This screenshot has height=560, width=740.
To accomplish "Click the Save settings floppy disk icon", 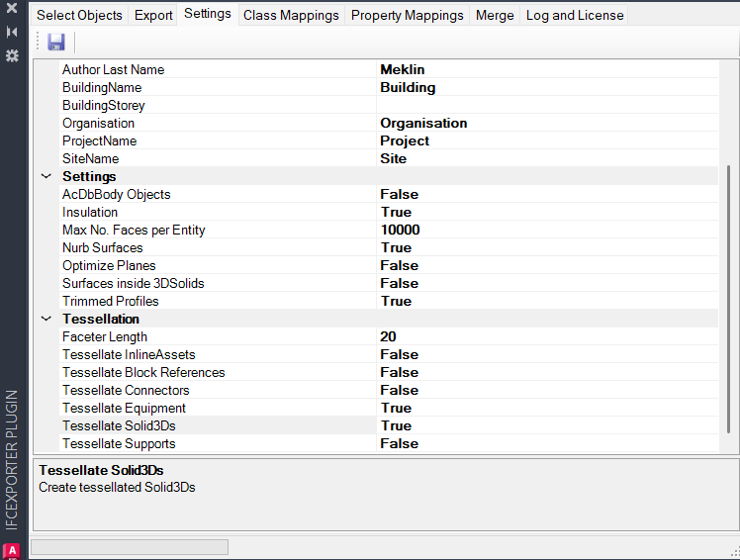I will [55, 42].
